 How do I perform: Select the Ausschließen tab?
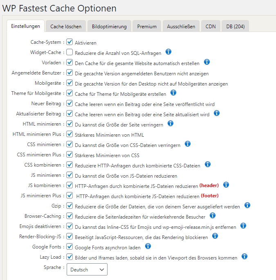181,27
